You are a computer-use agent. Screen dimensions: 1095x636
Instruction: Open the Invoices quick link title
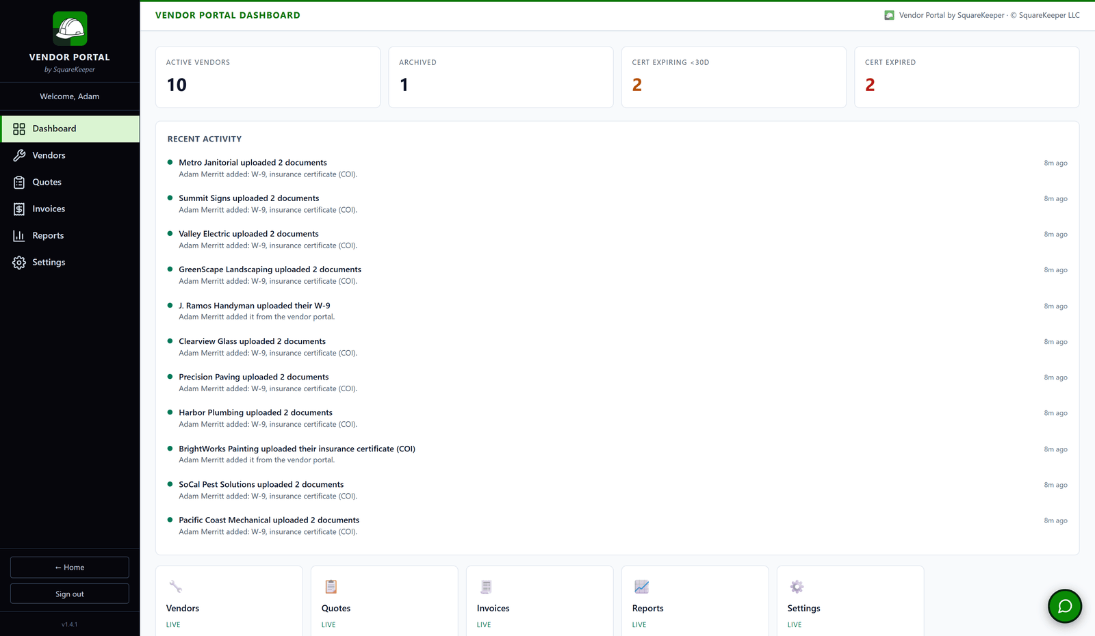coord(493,608)
